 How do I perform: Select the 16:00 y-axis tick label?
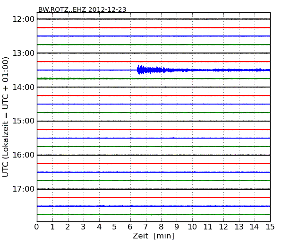[23, 155]
